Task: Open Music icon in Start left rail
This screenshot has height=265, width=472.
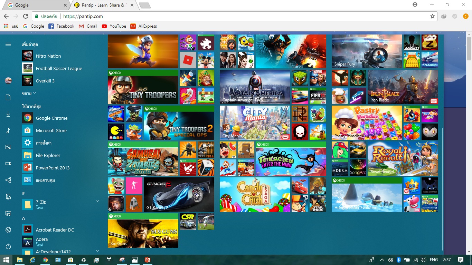Action: point(8,130)
